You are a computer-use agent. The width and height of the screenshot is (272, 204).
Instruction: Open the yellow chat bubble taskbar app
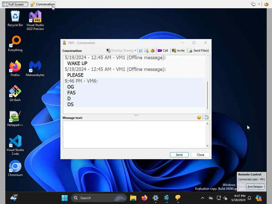[x=178, y=198]
